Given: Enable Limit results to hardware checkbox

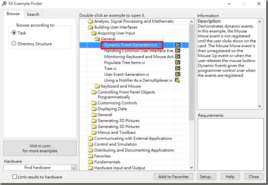Looking at the screenshot, I should (14, 177).
